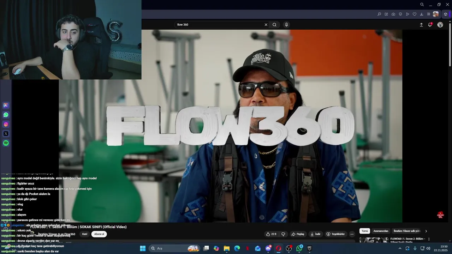Open Epic Games Launcher from the taskbar
This screenshot has height=254, width=452.
coord(310,248)
